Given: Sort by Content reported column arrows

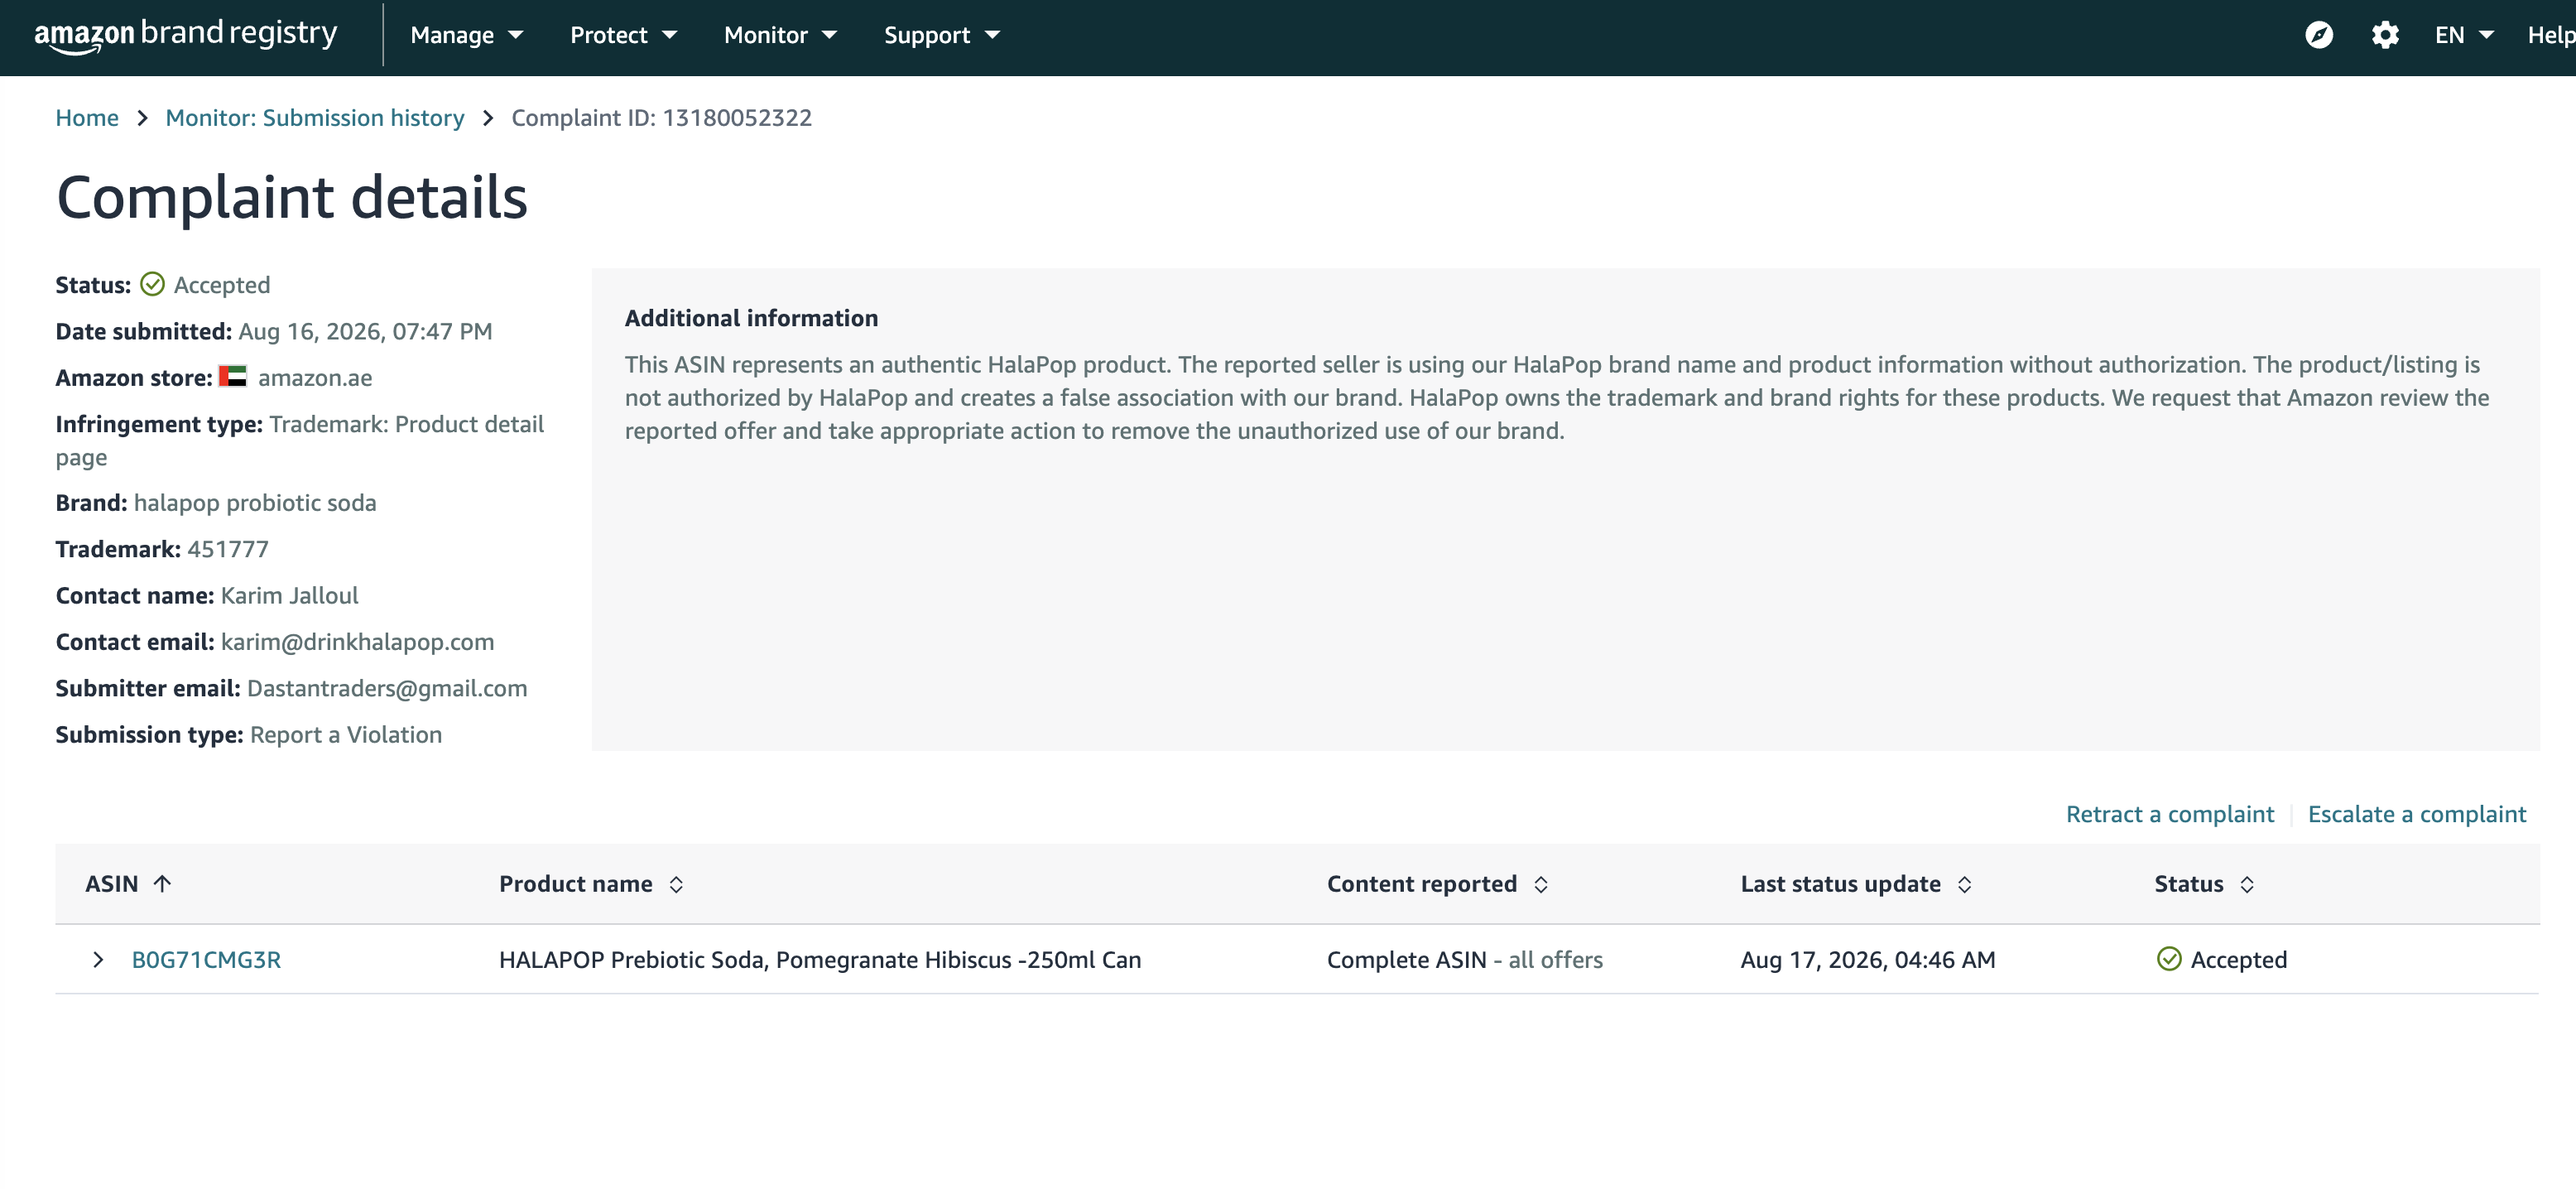Looking at the screenshot, I should [x=1540, y=884].
